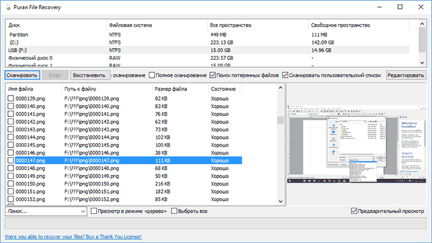The height and width of the screenshot is (243, 432).
Task: Click the 216 KB file size cell
Action: tap(162, 184)
